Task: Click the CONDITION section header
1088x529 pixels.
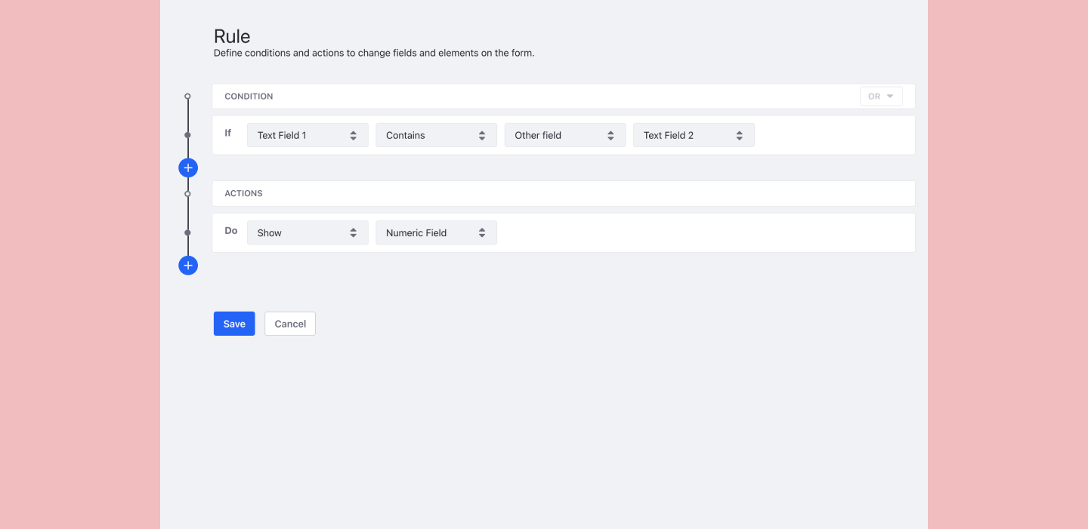Action: click(x=249, y=97)
